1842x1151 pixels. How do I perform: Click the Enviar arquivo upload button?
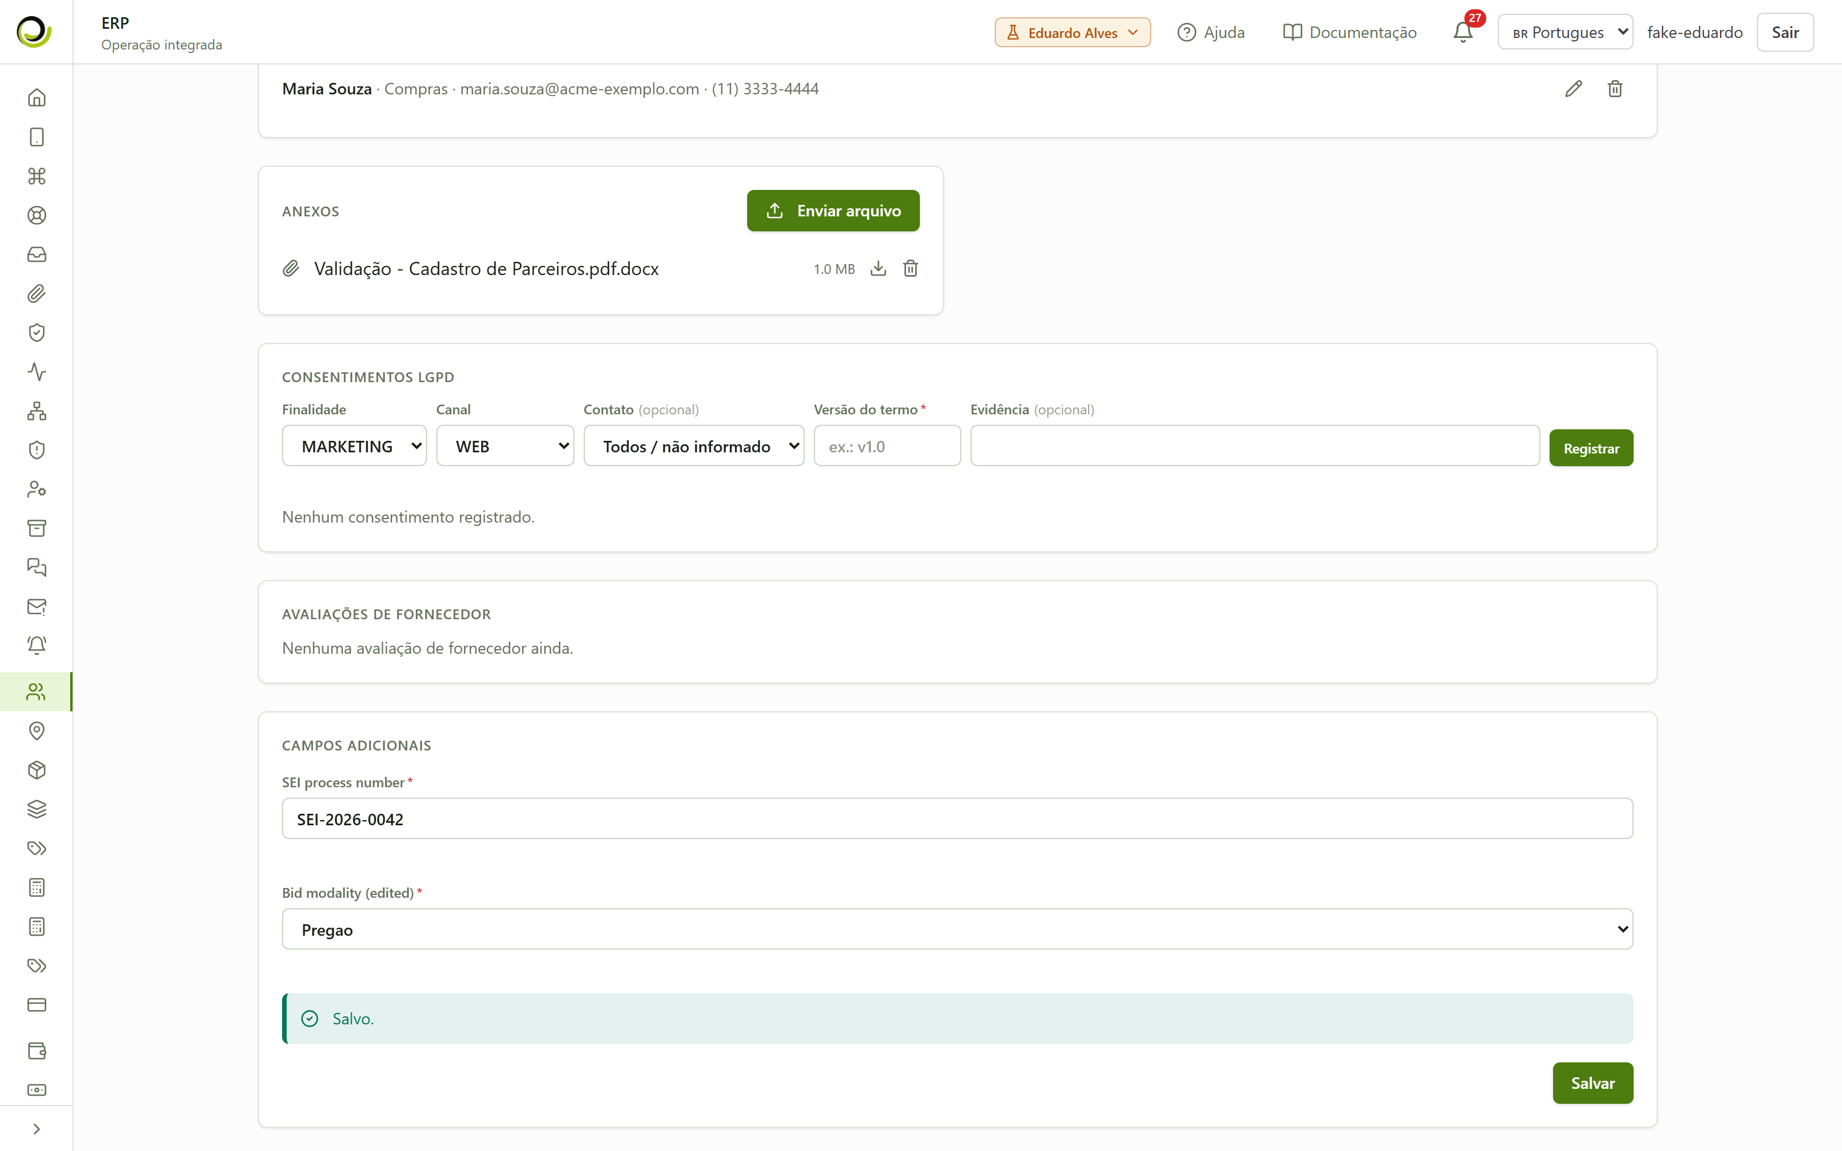(x=833, y=211)
